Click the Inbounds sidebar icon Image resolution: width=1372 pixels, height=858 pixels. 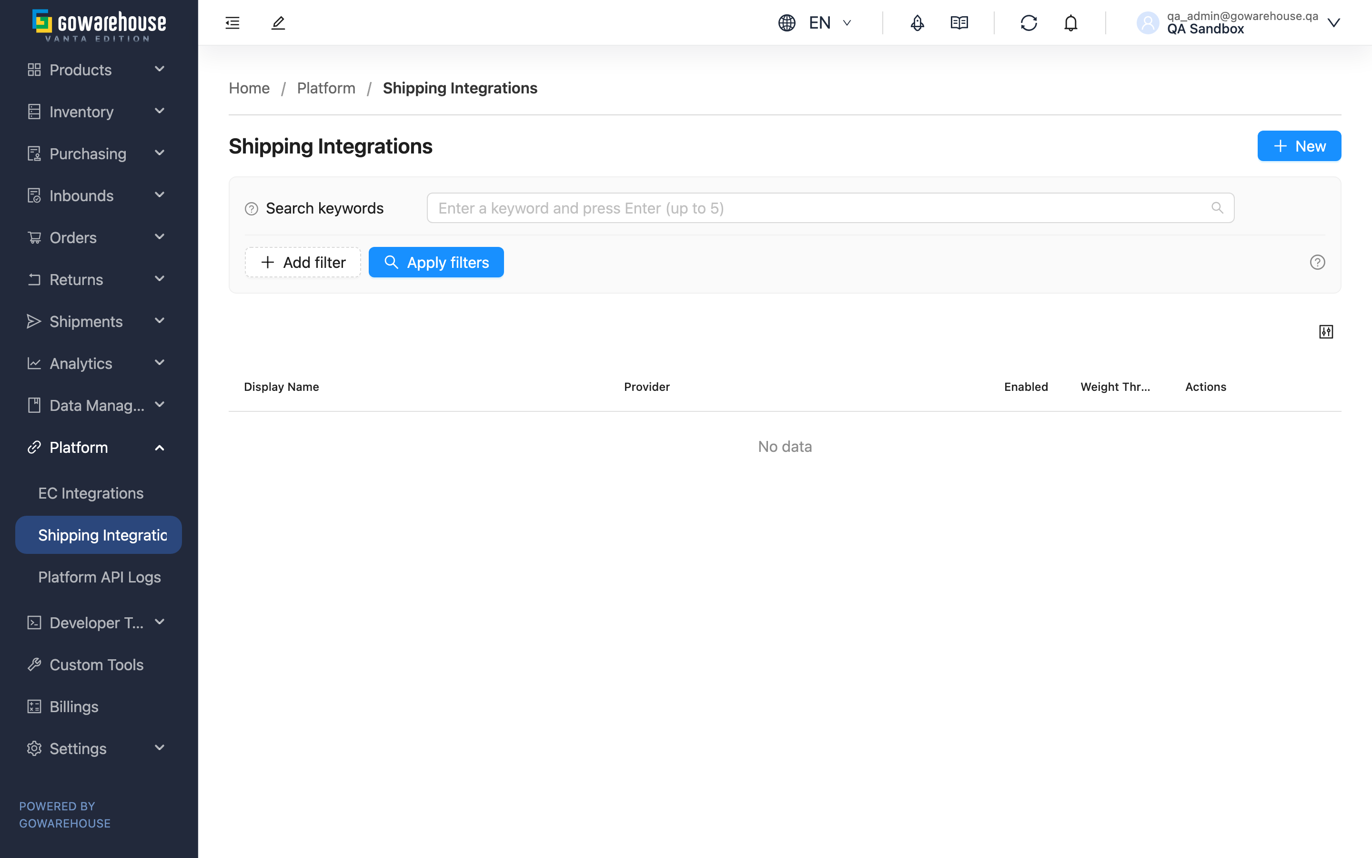[x=34, y=196]
